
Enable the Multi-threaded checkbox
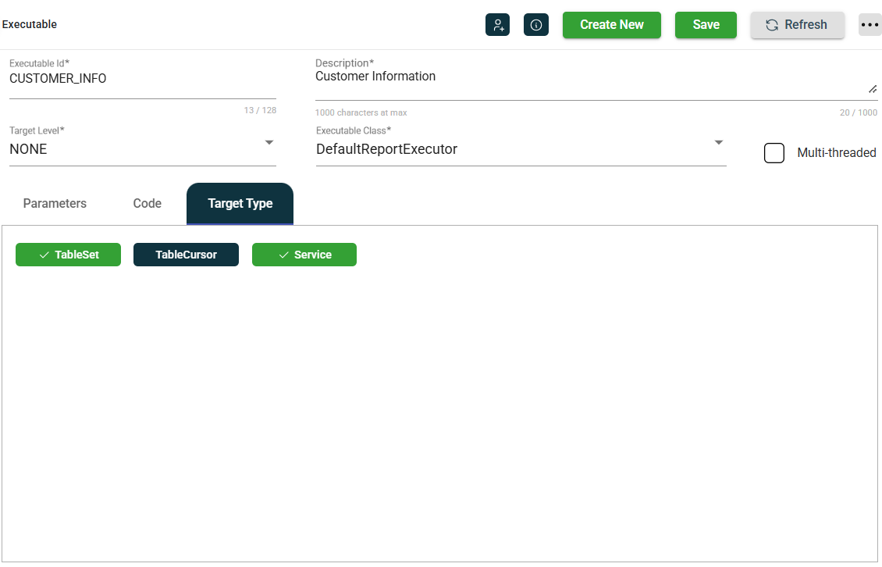tap(774, 153)
